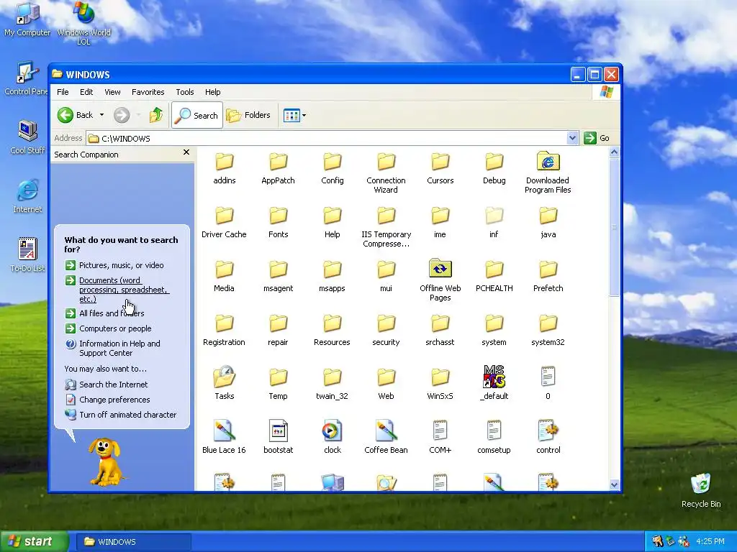Click the taskbar clock showing 4:25 PM
Image resolution: width=737 pixels, height=552 pixels.
point(710,541)
